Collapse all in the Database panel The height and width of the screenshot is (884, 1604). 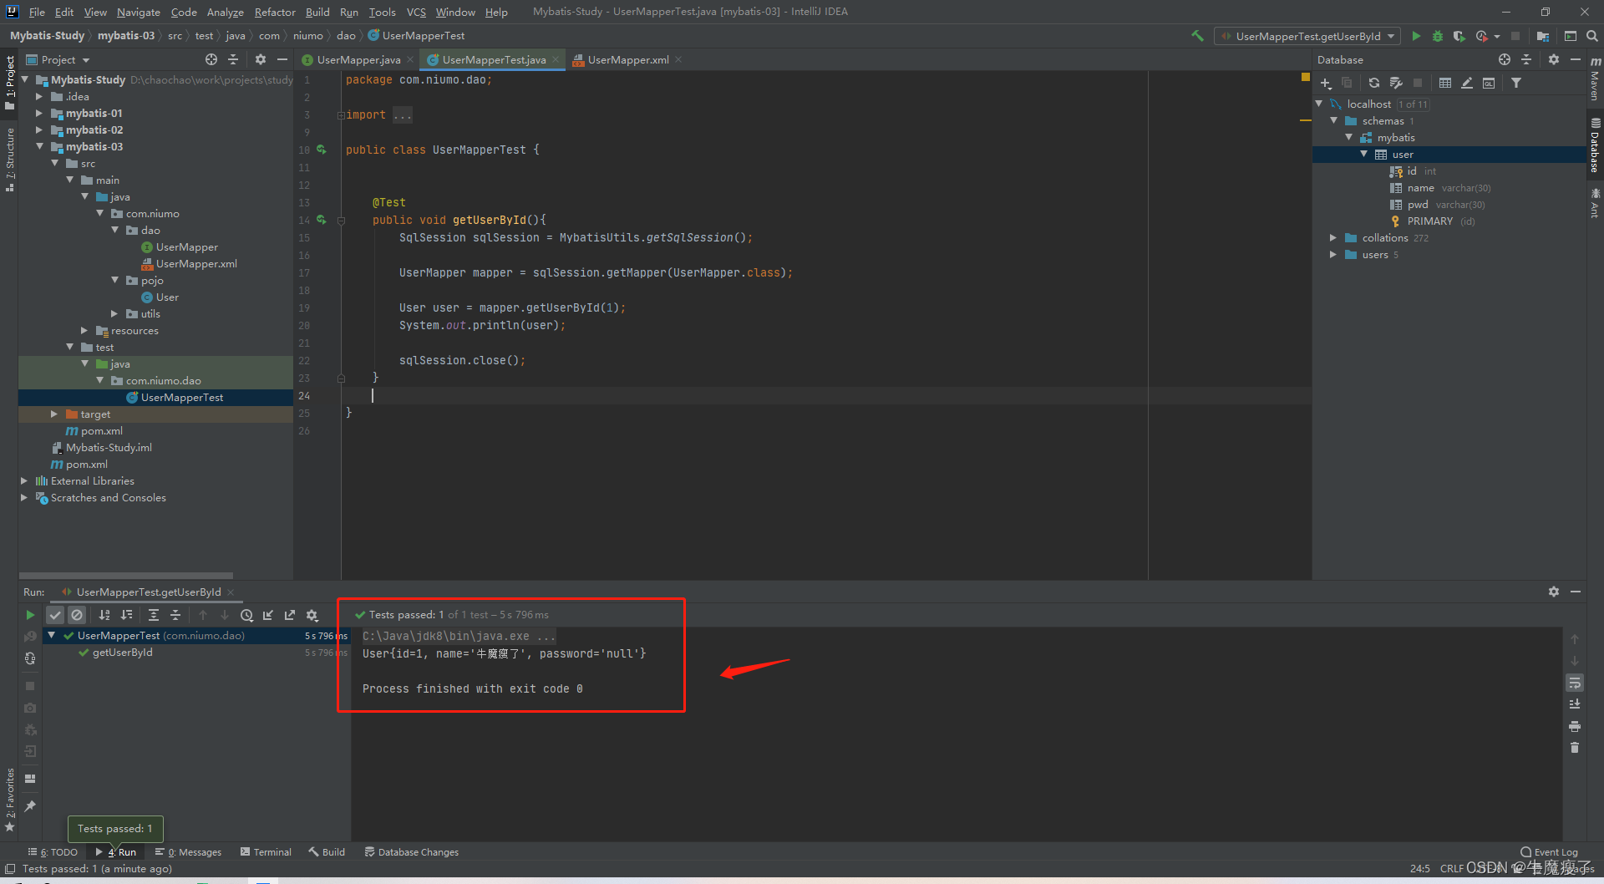coord(1526,59)
